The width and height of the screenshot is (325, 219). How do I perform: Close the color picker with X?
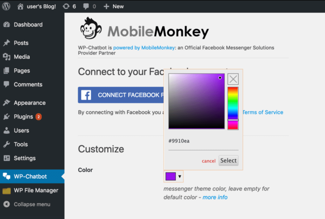coord(233,79)
